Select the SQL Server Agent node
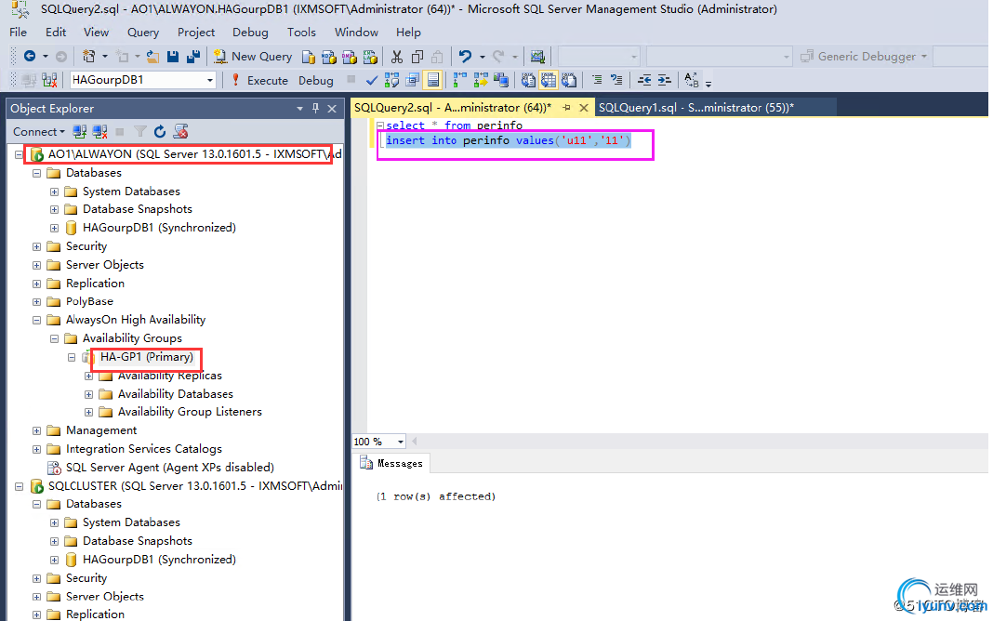This screenshot has height=621, width=993. tap(170, 468)
